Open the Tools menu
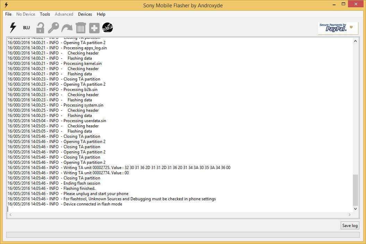The width and height of the screenshot is (366, 244). [45, 14]
